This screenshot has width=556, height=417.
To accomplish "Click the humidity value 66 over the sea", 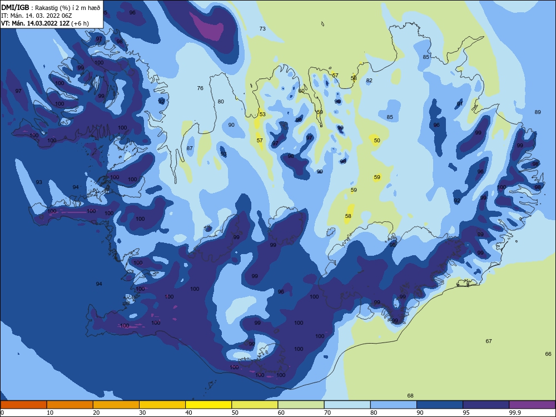I will coord(548,354).
